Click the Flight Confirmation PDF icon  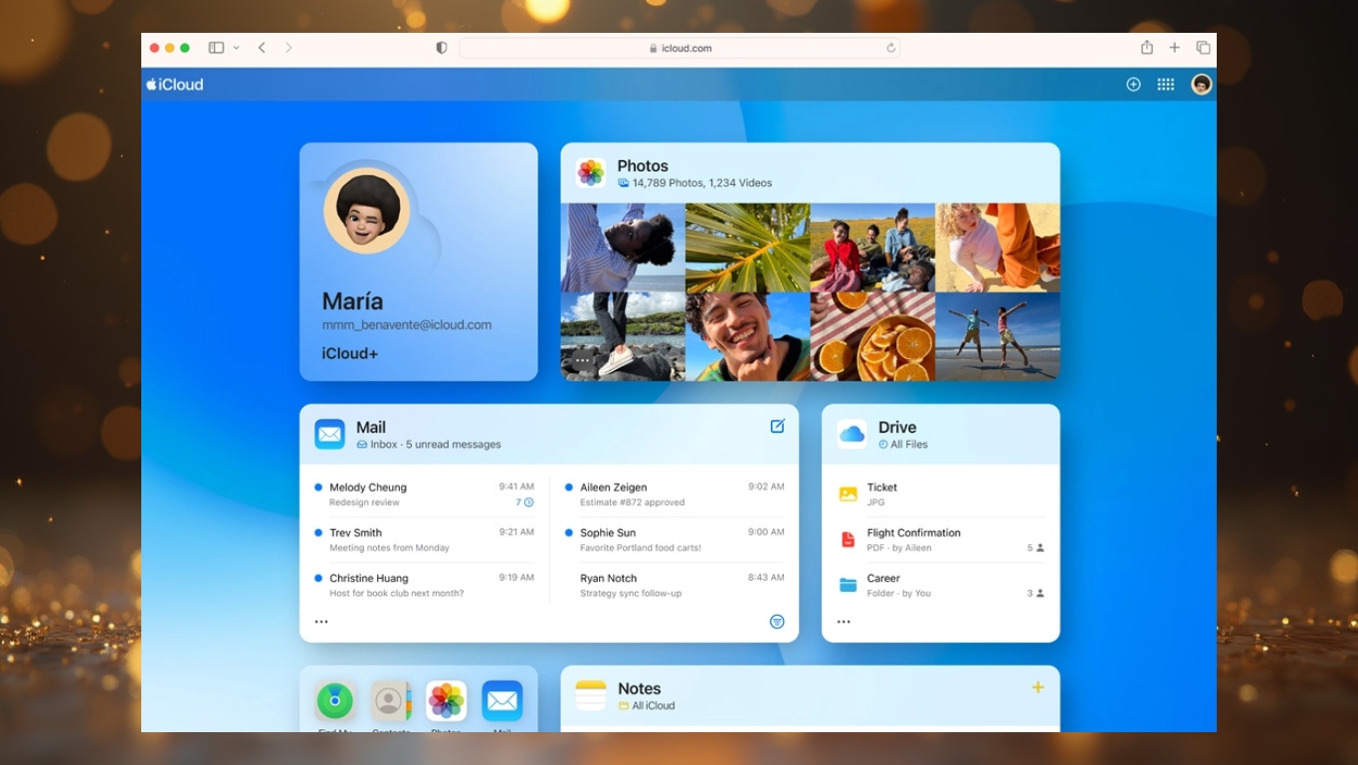pyautogui.click(x=848, y=540)
